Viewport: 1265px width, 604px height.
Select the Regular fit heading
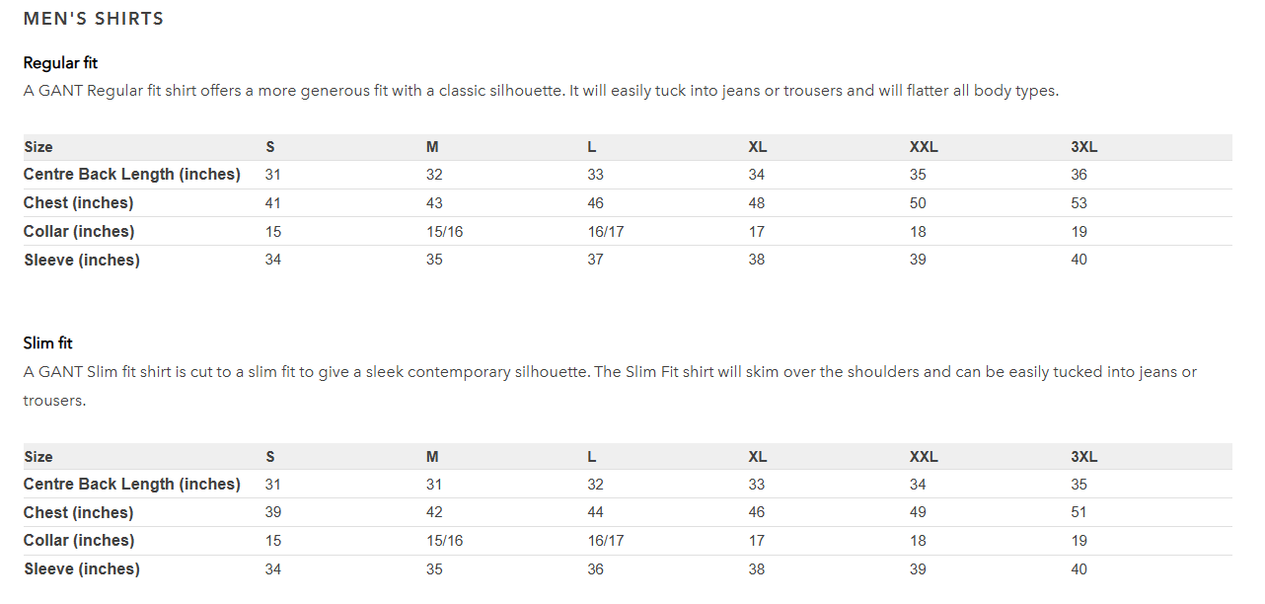(x=60, y=63)
